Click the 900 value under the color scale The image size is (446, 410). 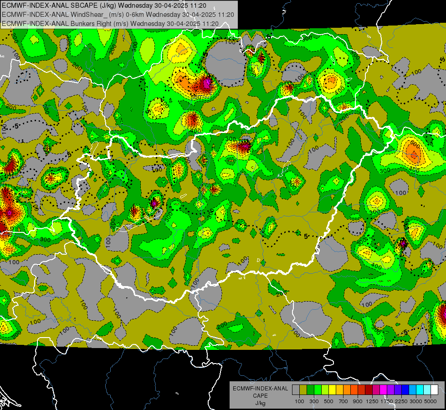pos(358,401)
